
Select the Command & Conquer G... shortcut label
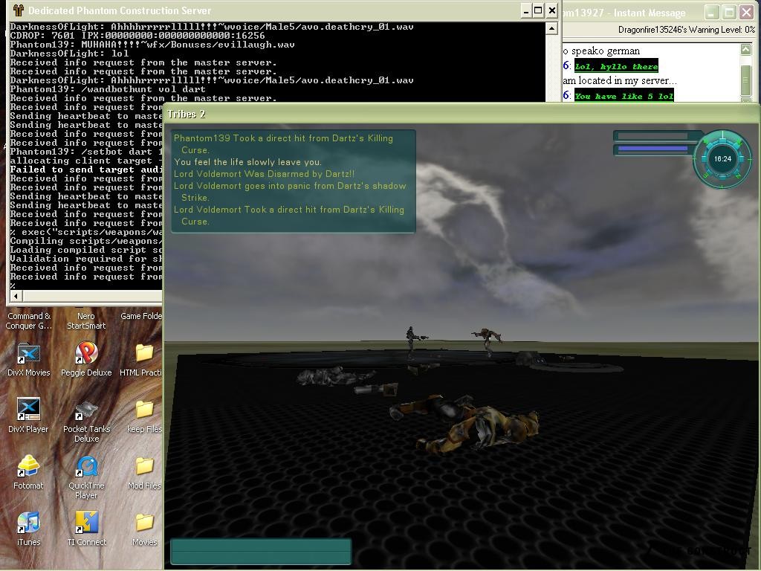[29, 321]
